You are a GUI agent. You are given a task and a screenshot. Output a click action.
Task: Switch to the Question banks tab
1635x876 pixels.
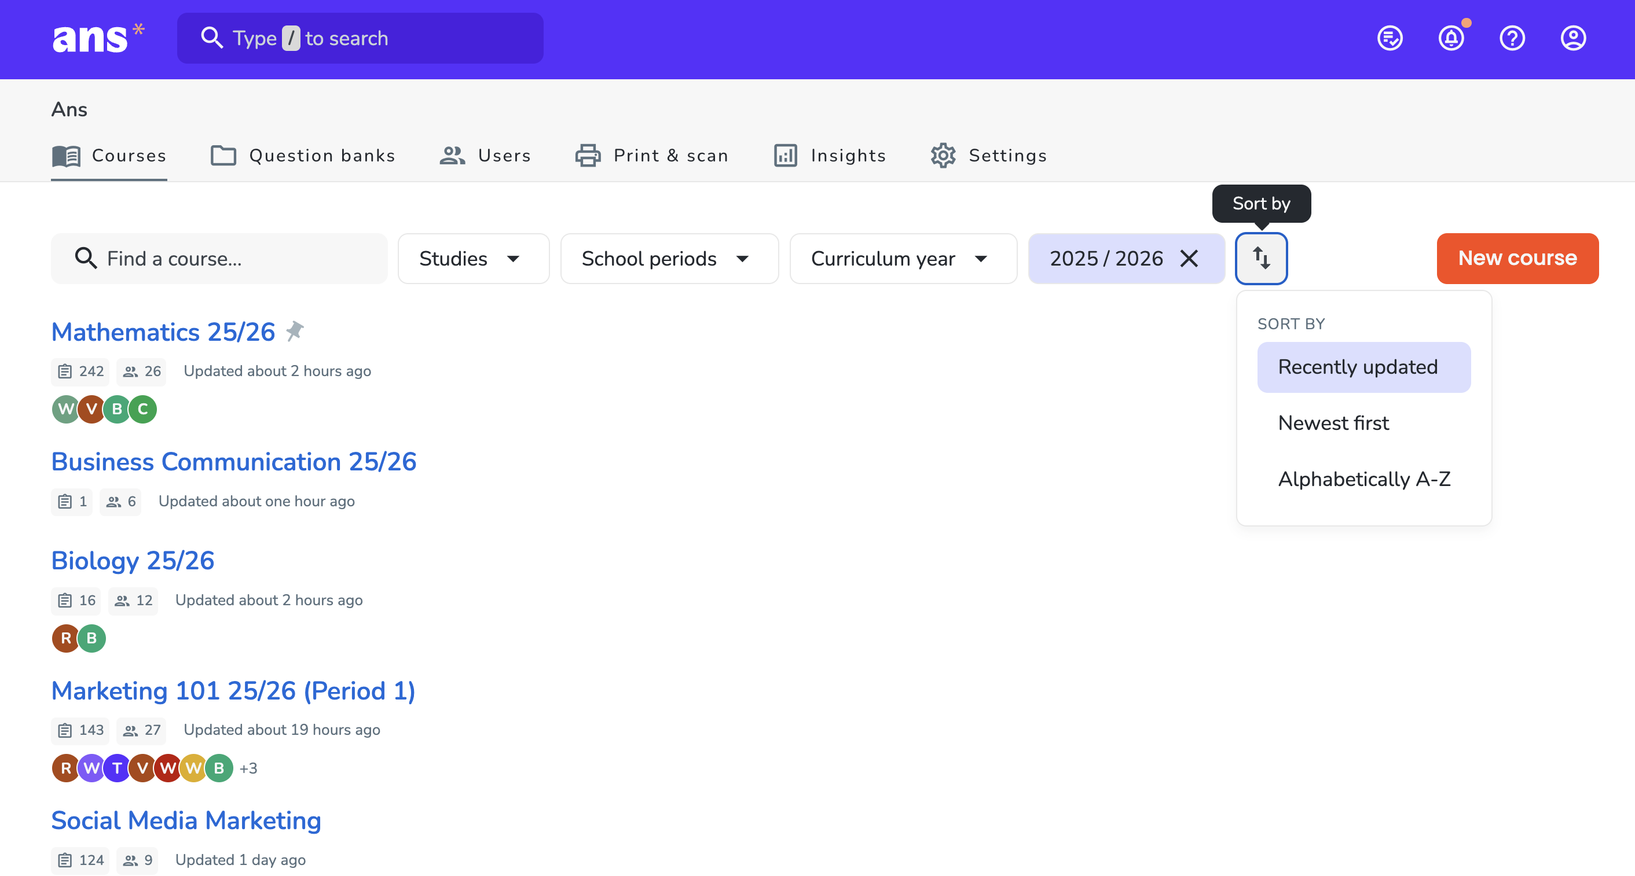[303, 156]
